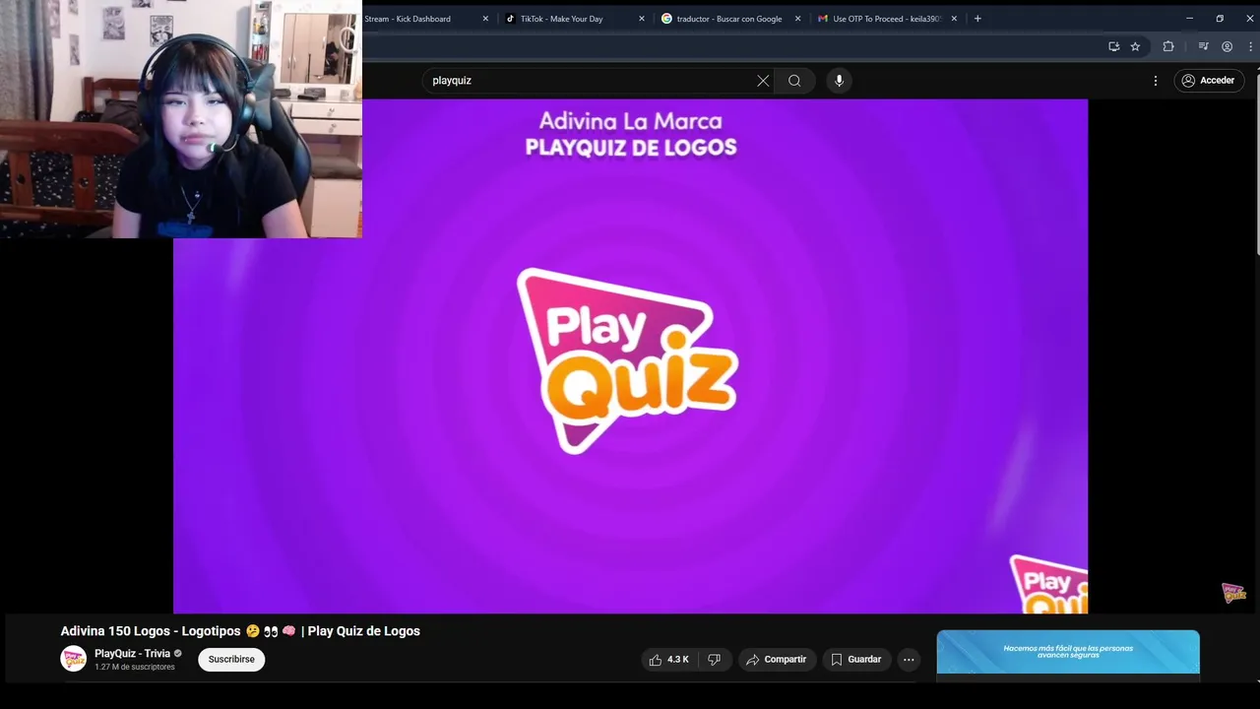Close the TikTok tab

coord(642,19)
